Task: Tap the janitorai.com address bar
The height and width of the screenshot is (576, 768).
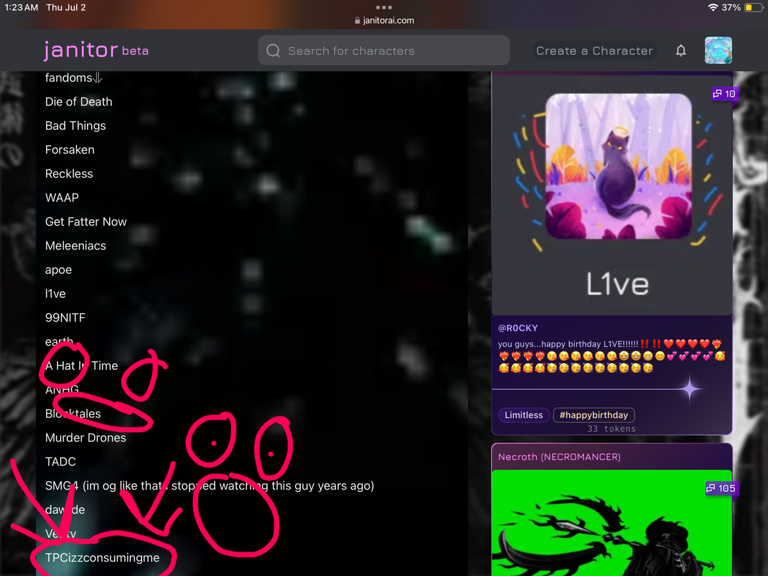Action: point(384,20)
